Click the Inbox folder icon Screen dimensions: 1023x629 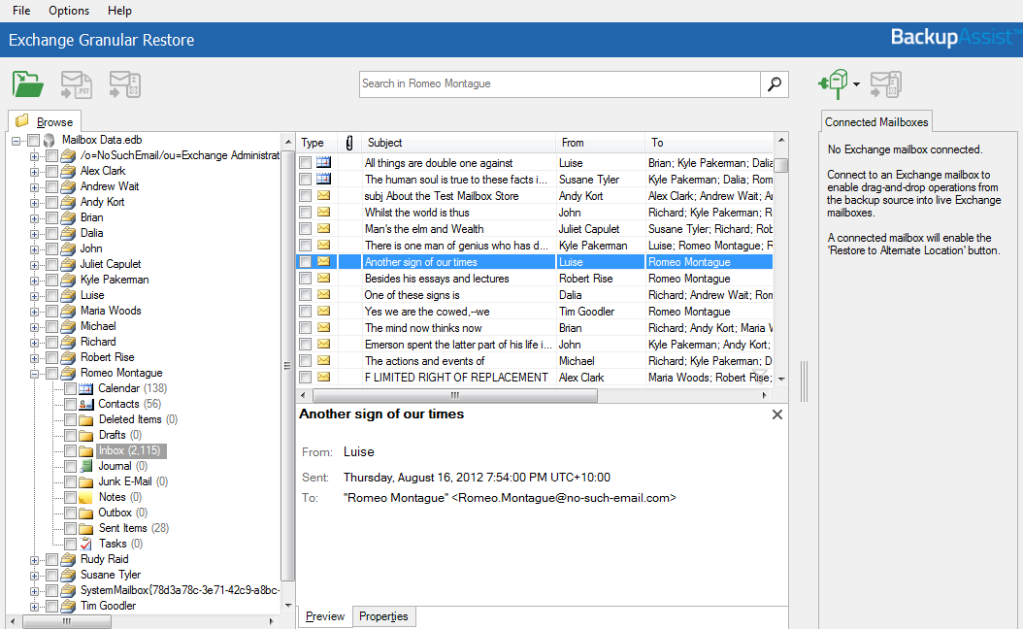[x=86, y=450]
